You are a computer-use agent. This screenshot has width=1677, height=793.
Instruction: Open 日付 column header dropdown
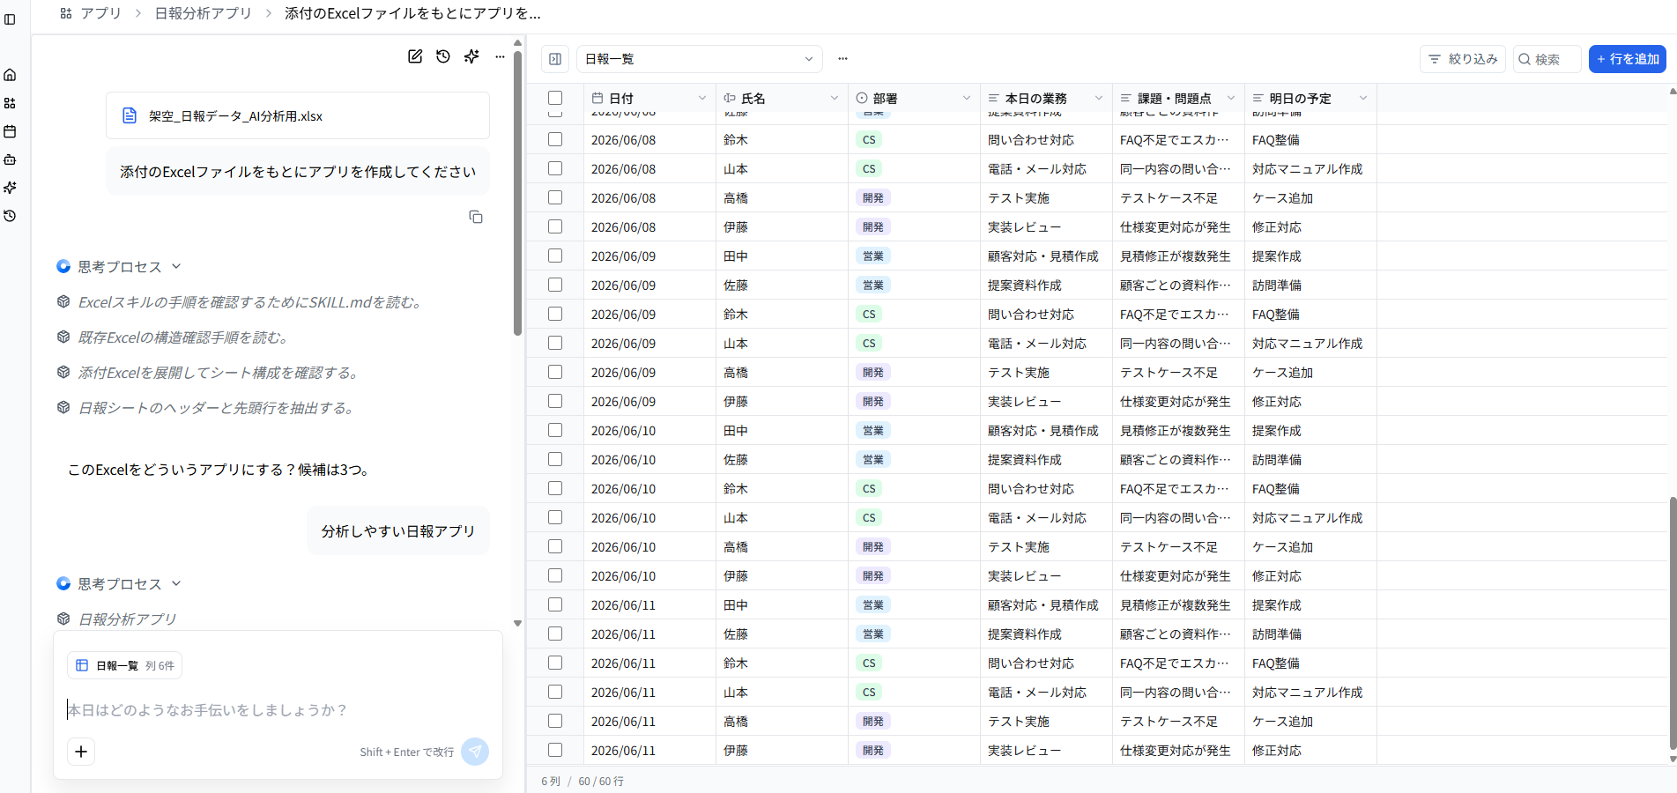[x=702, y=98]
